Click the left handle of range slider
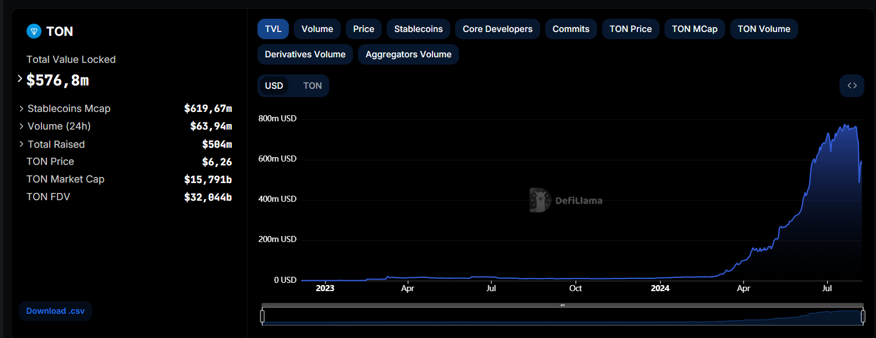The width and height of the screenshot is (876, 338). (262, 316)
